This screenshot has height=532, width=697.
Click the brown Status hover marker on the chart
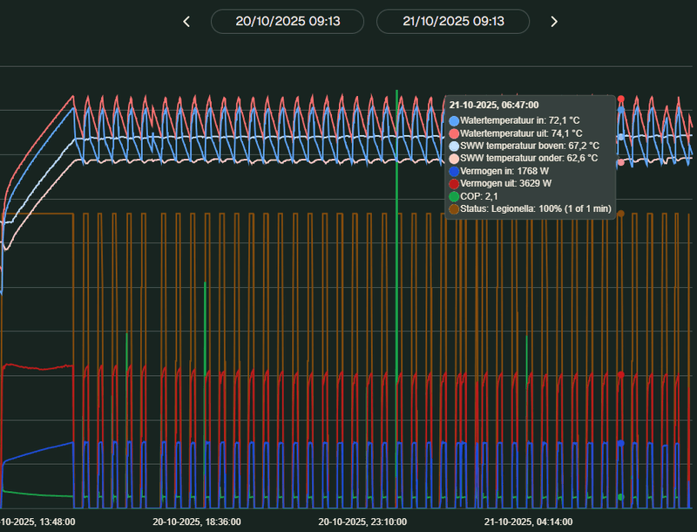620,213
